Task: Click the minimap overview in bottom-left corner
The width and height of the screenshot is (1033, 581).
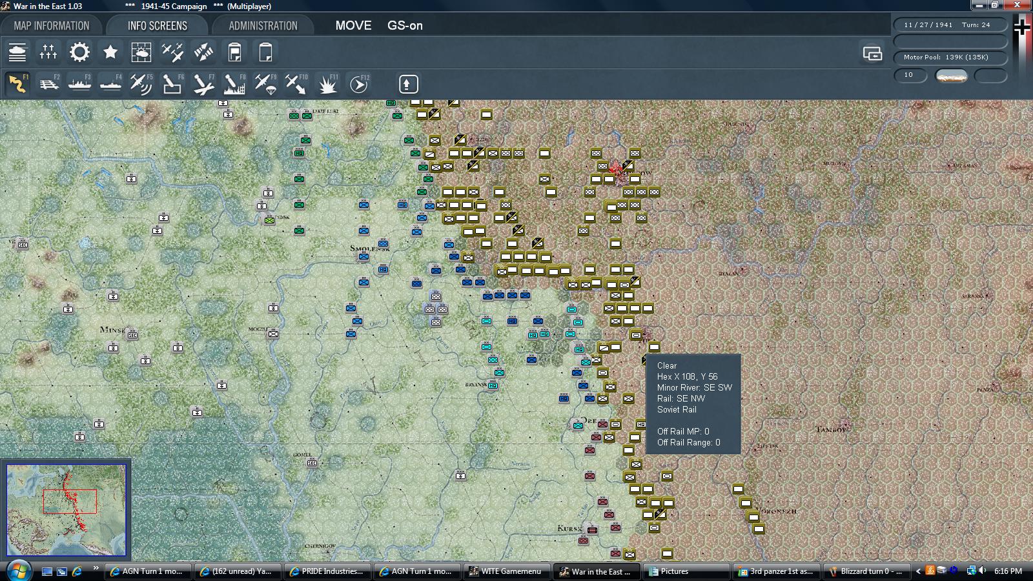Action: coord(66,509)
